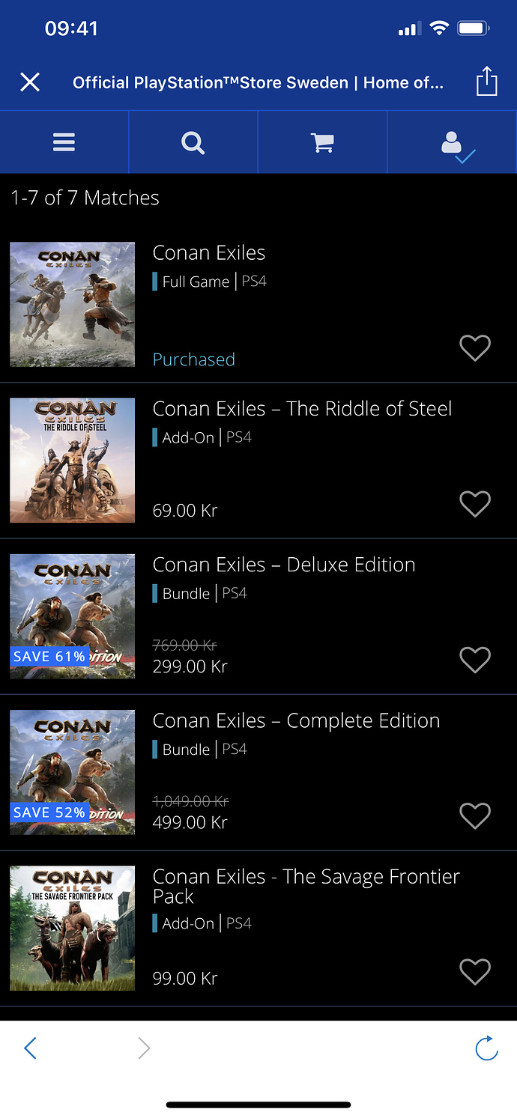The image size is (517, 1118).
Task: Open the store search
Action: point(193,142)
